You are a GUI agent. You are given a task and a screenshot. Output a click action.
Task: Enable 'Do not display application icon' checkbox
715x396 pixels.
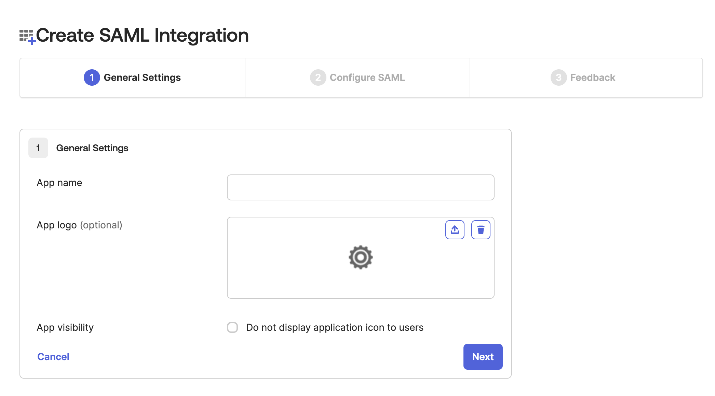[232, 327]
